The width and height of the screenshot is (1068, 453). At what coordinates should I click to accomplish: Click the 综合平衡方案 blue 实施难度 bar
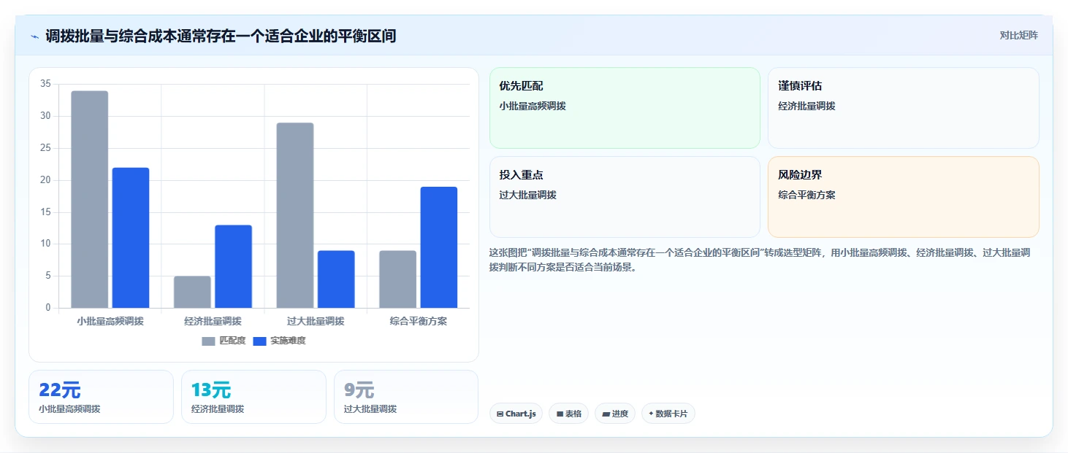(x=439, y=247)
